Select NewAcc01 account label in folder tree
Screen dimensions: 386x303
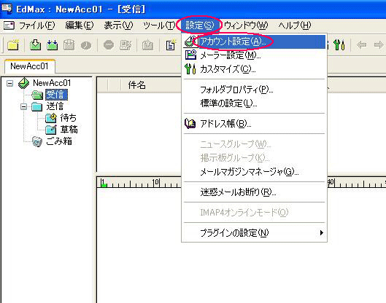click(x=52, y=83)
